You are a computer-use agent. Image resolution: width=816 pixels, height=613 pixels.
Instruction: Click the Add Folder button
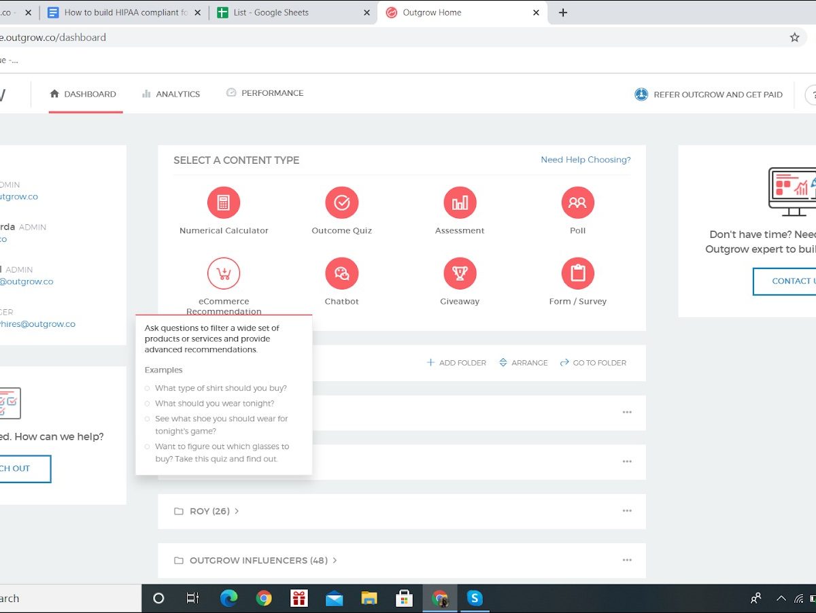[456, 363]
